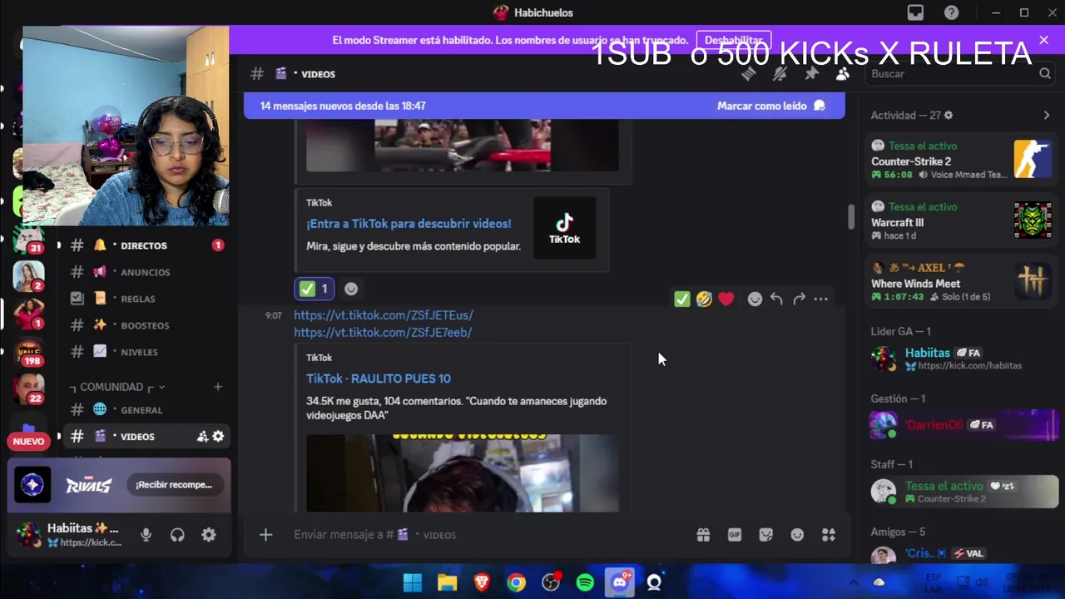Open Warcraft III activity card
1065x599 pixels.
[961, 220]
